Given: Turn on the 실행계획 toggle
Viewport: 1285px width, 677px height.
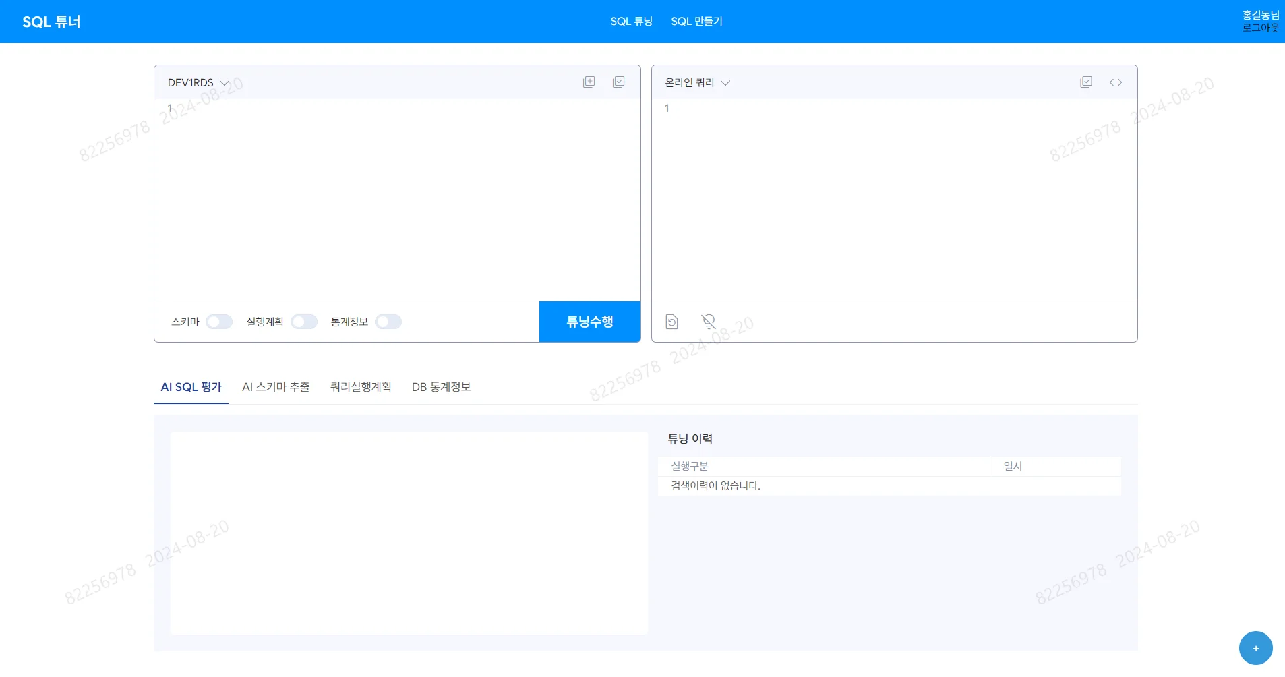Looking at the screenshot, I should coord(304,322).
